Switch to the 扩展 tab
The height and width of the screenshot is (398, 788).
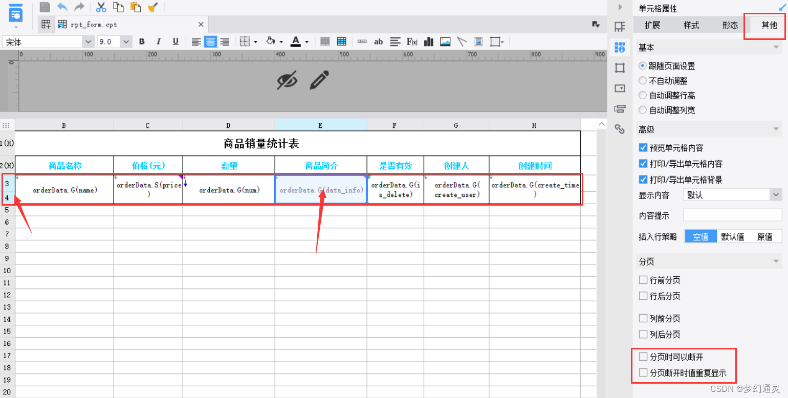pos(652,25)
